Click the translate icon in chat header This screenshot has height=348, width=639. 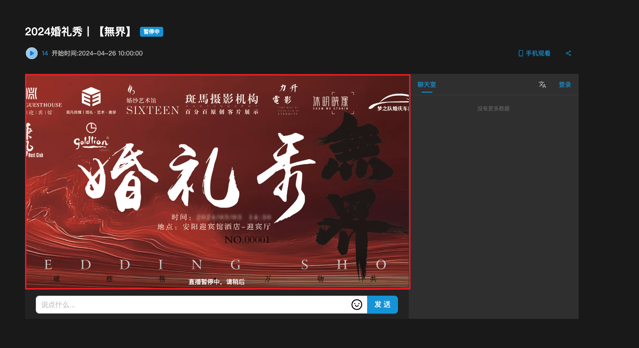[x=542, y=85]
